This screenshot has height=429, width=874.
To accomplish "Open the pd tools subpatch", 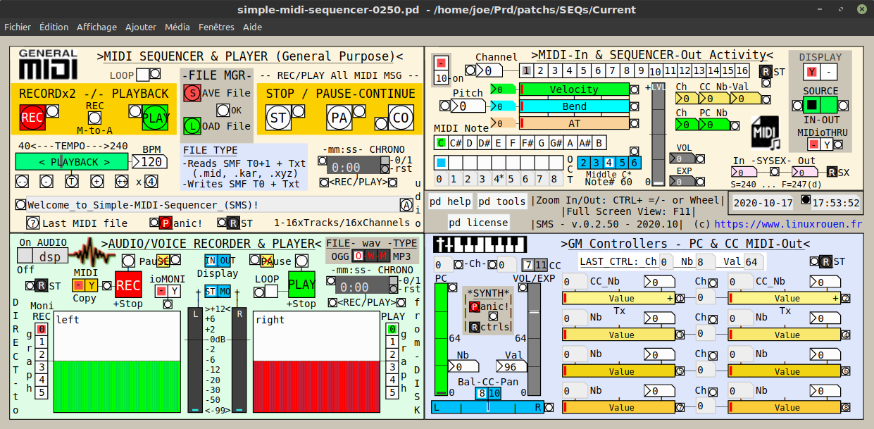I will point(501,201).
